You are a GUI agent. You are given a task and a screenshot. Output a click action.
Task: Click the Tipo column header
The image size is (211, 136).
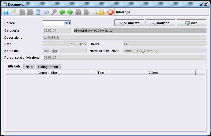click(101, 73)
